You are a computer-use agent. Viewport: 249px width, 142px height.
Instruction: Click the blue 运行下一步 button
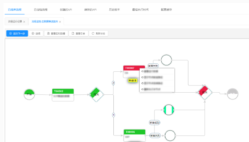[x=17, y=34]
